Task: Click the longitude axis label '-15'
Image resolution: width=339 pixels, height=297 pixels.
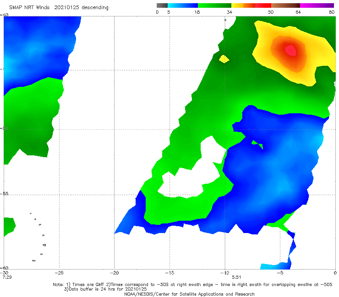Action: coord(169,273)
